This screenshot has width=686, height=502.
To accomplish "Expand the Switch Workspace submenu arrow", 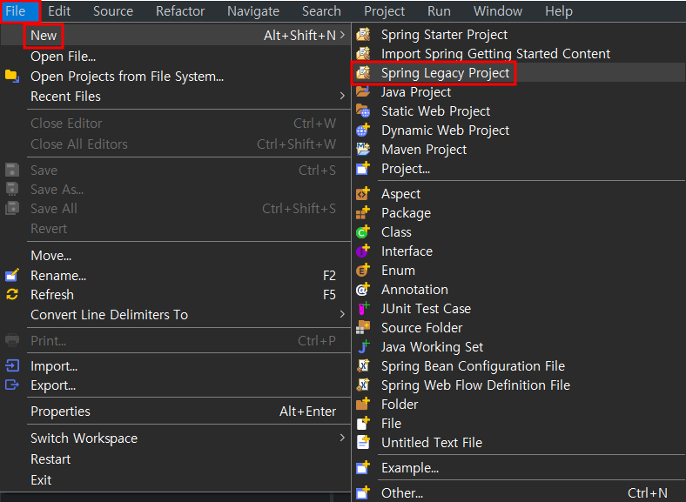I will [342, 438].
